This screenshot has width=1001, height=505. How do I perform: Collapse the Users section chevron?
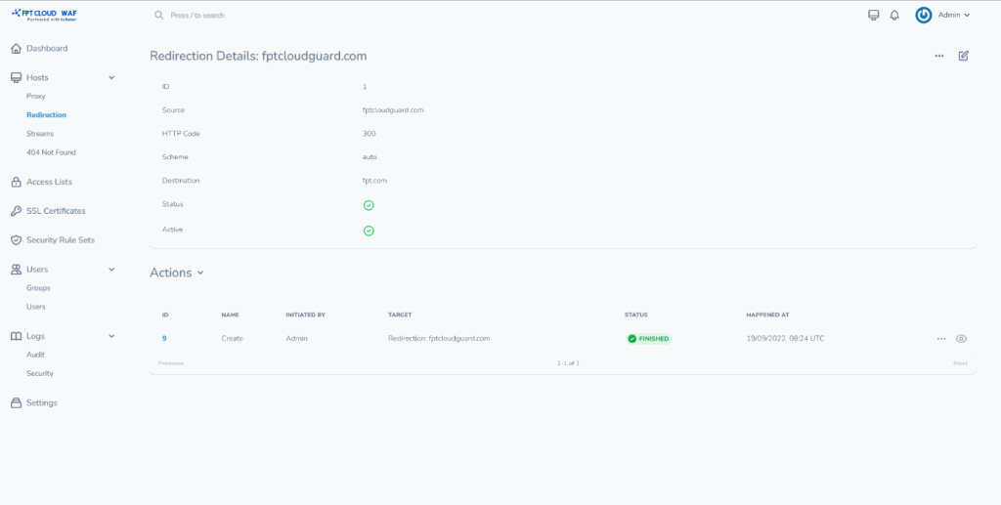(111, 270)
